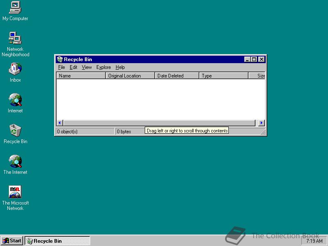Sort by the Name column header

point(81,76)
